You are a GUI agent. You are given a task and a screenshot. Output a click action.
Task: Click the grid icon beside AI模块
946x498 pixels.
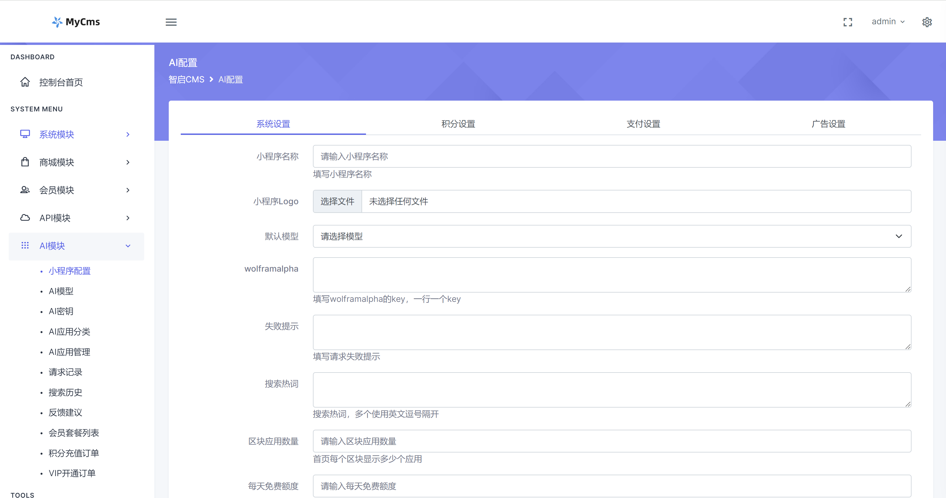[x=25, y=245]
